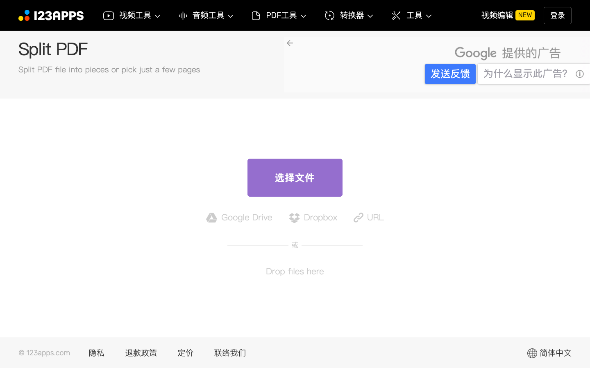Click the play icon next to 视频工具

[108, 15]
